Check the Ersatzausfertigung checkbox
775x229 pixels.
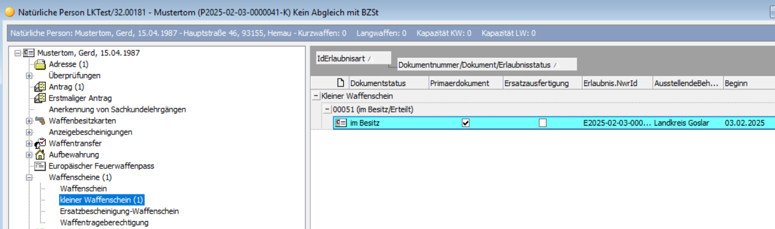543,123
